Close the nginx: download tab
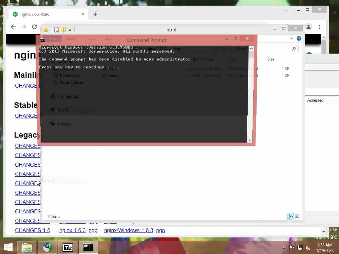The height and width of the screenshot is (254, 339). (82, 14)
